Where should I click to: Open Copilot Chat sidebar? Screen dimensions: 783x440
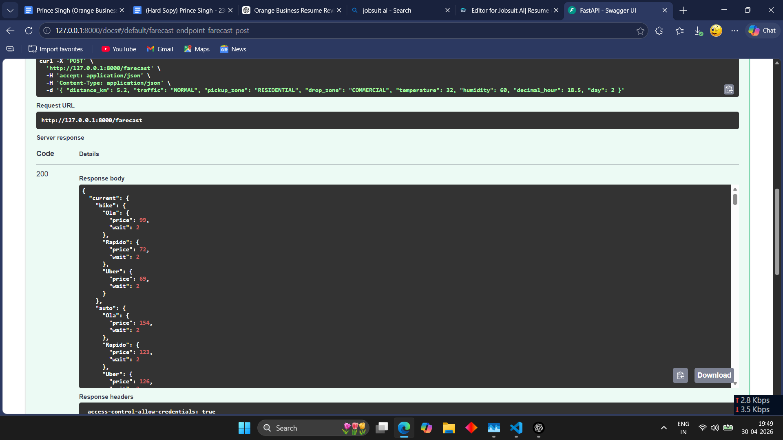(762, 31)
